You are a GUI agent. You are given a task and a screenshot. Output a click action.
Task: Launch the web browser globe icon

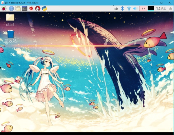tap(11, 8)
